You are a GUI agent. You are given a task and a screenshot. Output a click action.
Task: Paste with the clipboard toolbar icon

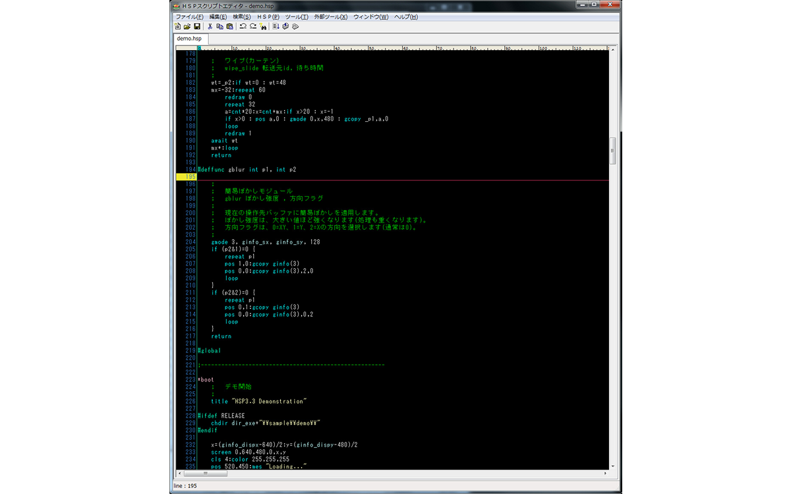coord(229,26)
